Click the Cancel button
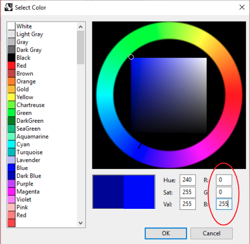250x244 pixels. pos(212,233)
